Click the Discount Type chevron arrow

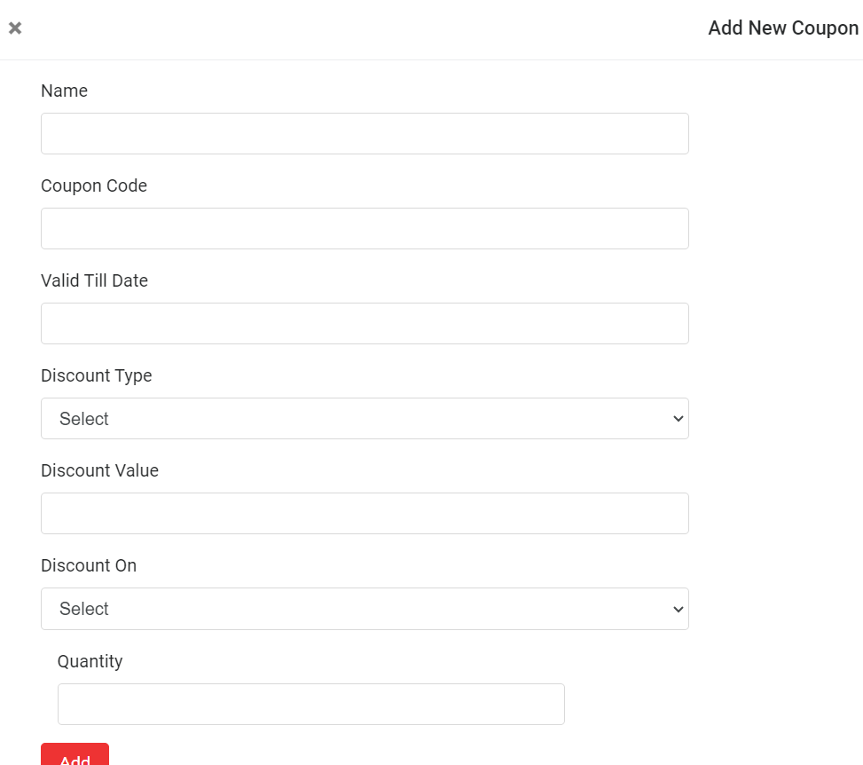click(679, 419)
